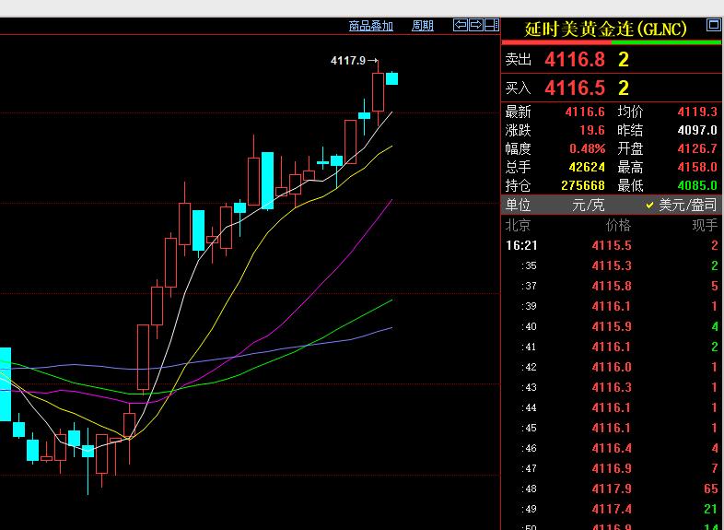Click the latest cyan candlestick
724x530 pixels.
click(392, 78)
